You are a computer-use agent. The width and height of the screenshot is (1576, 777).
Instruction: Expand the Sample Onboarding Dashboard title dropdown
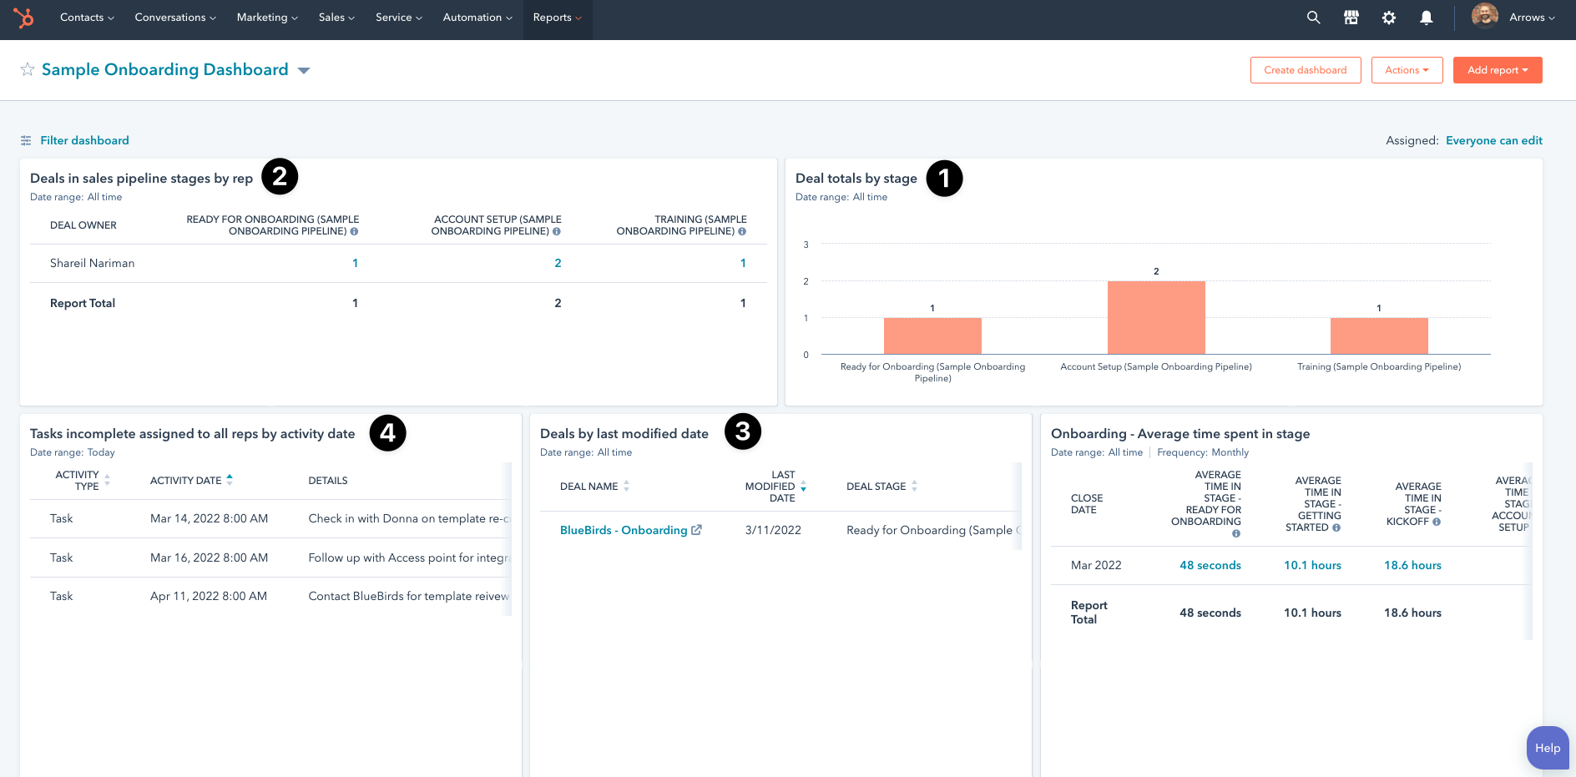click(x=304, y=70)
